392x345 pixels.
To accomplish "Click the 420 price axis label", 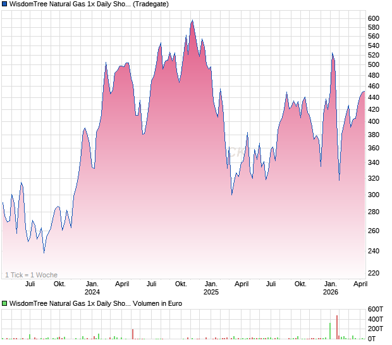I will (x=374, y=109).
